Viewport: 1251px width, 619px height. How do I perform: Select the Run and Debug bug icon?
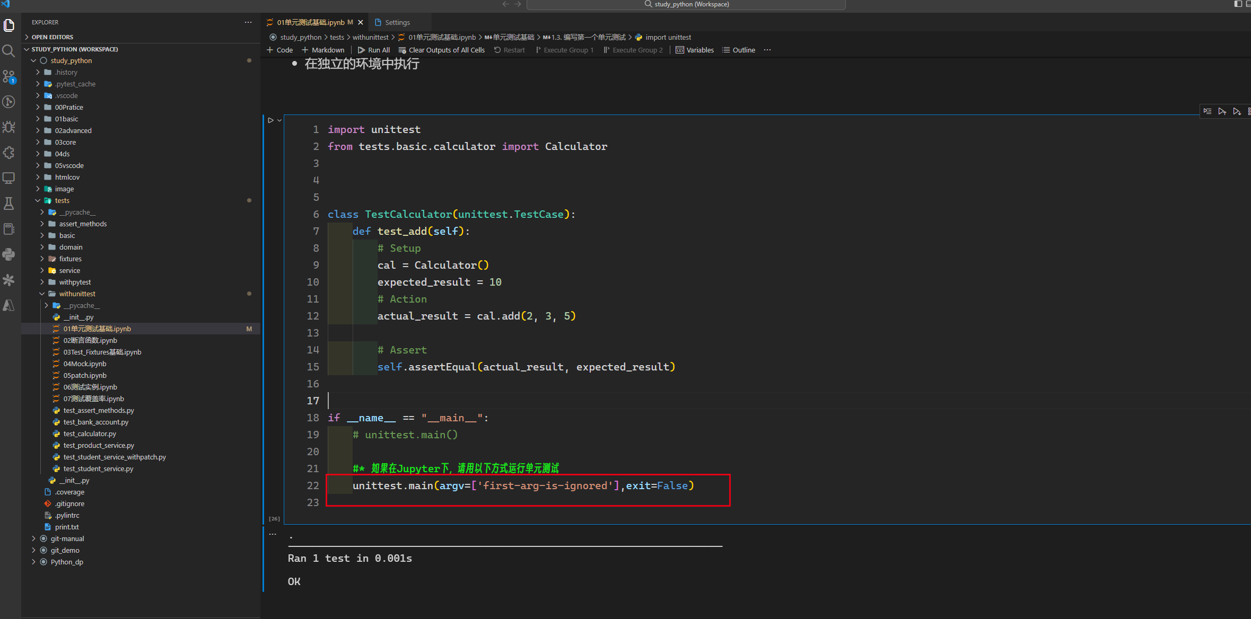(8, 127)
